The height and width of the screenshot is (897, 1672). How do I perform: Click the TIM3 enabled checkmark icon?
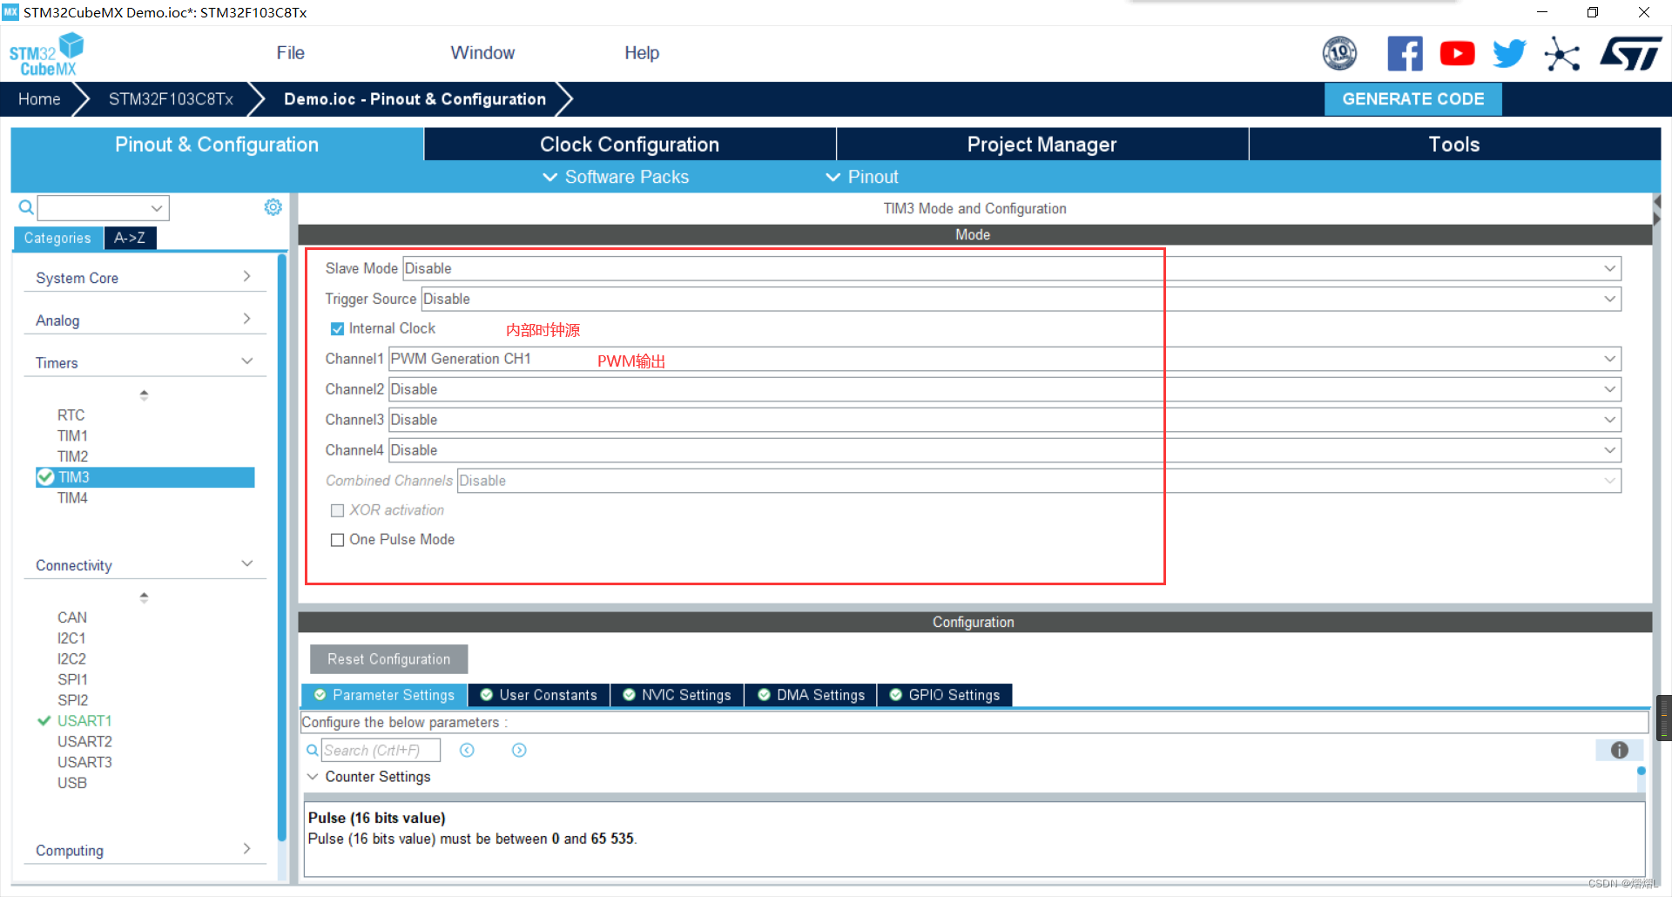pos(45,477)
